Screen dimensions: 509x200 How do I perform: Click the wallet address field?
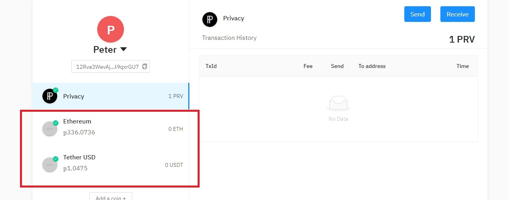tap(111, 66)
